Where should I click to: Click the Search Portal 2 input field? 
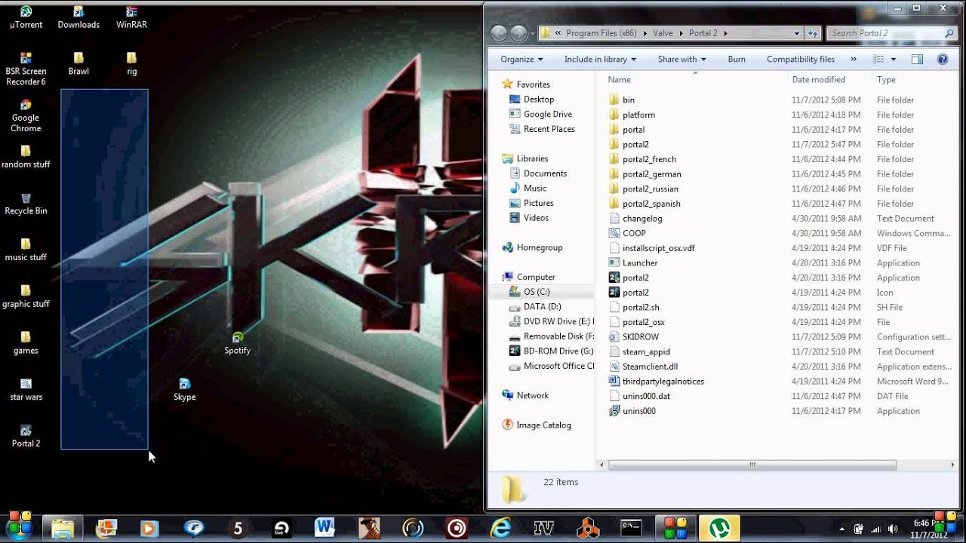click(x=891, y=33)
